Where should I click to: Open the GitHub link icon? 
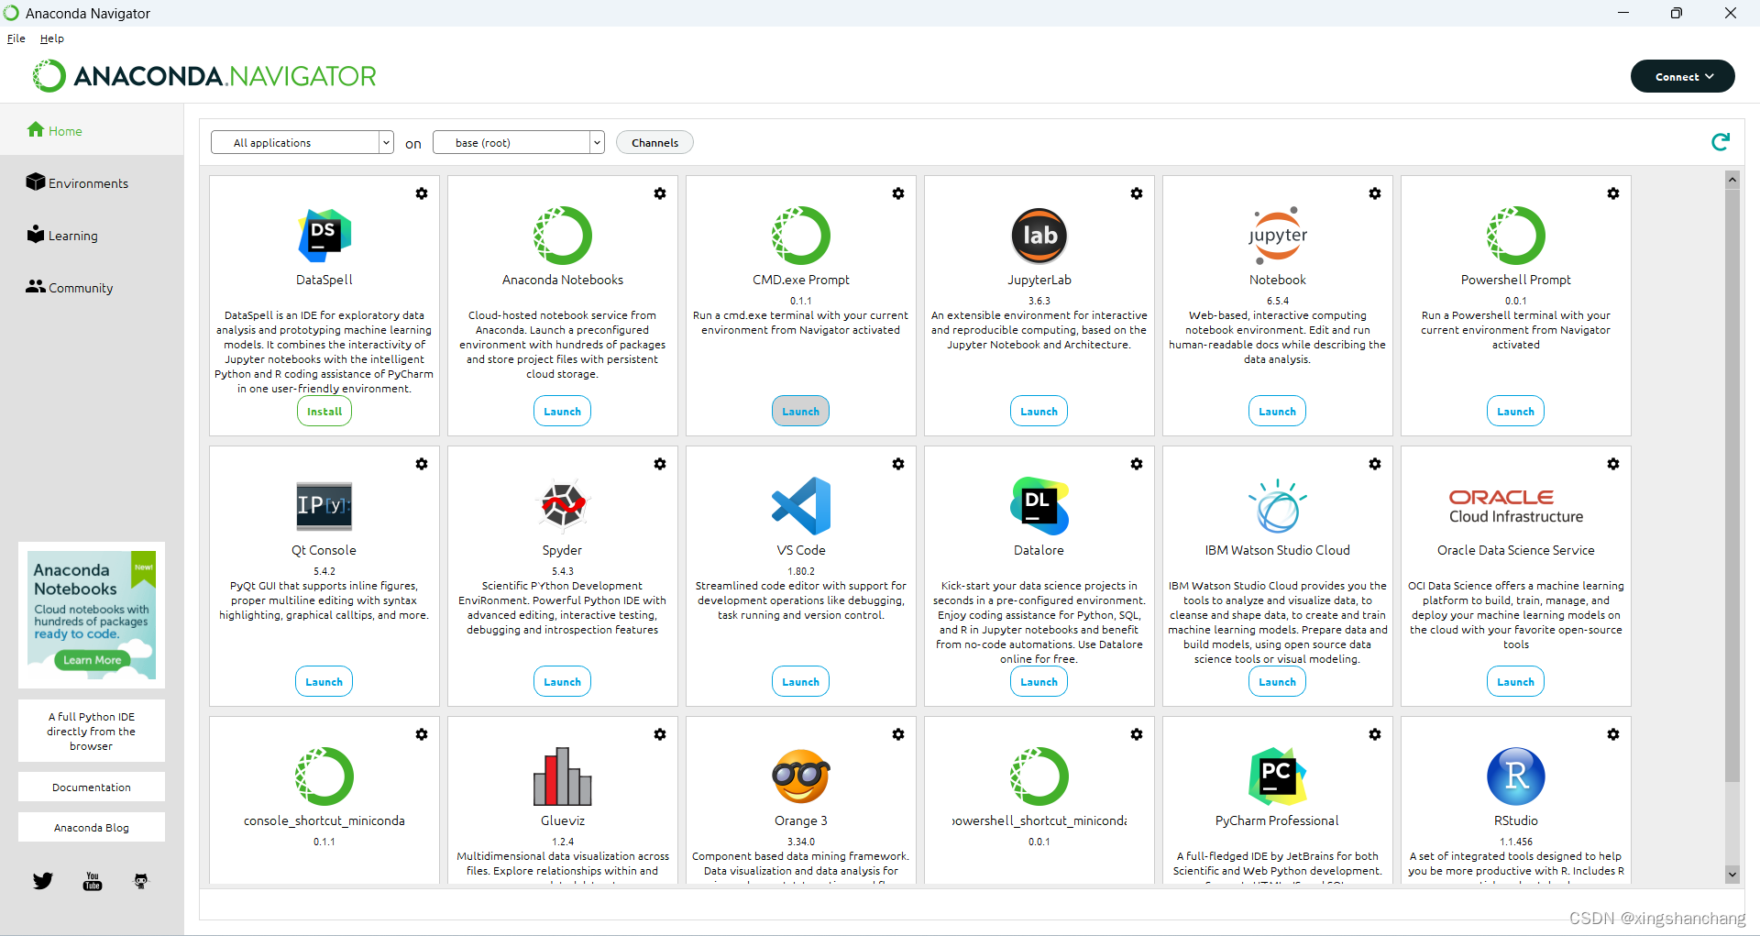141,881
